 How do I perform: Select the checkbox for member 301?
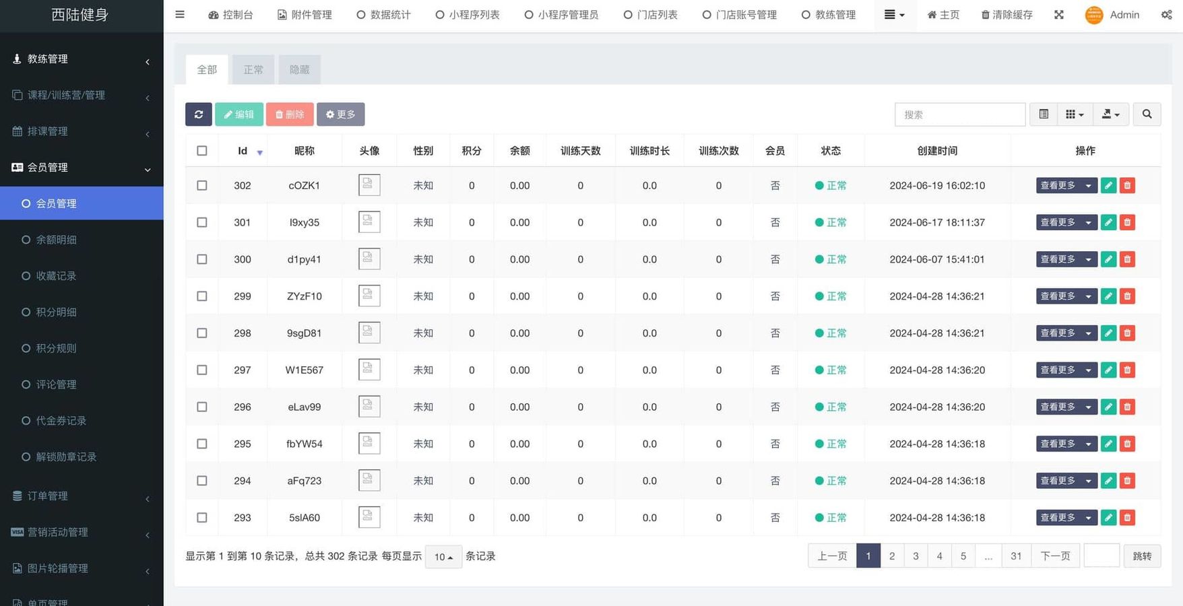tap(202, 222)
